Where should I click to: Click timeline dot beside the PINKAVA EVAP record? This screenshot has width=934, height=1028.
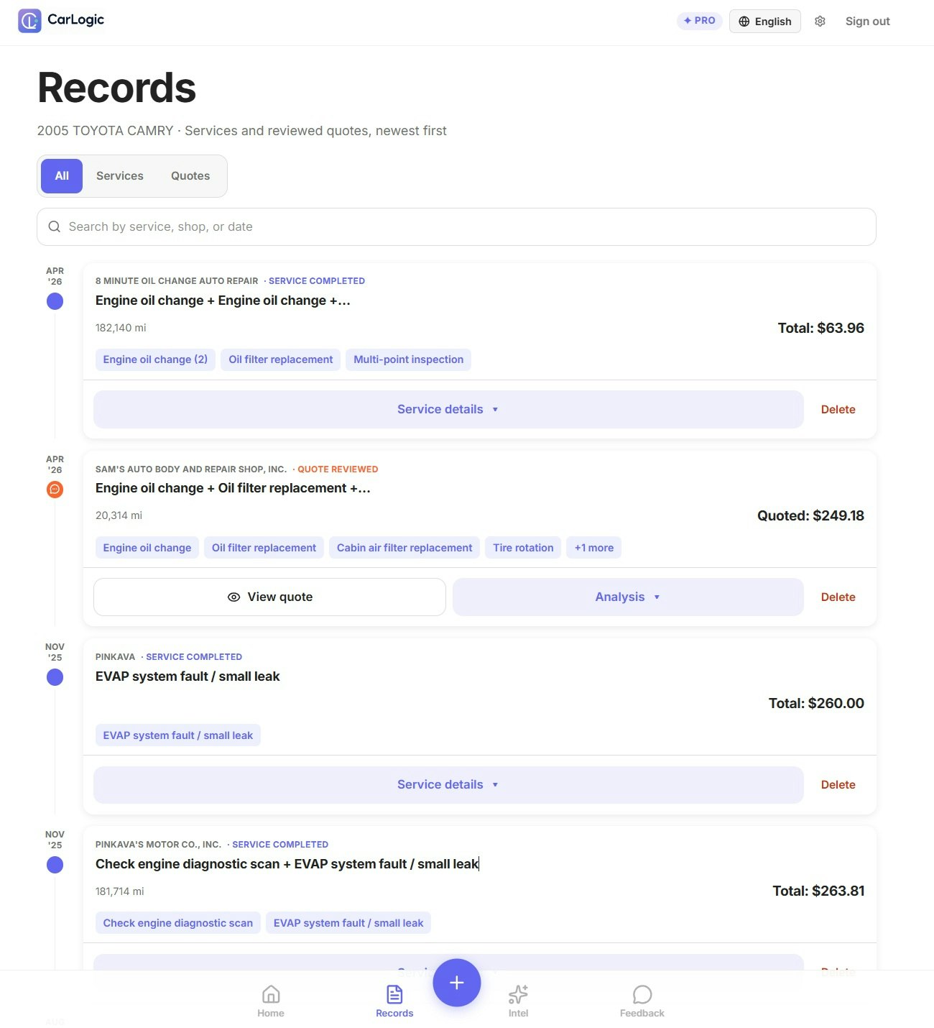pyautogui.click(x=55, y=677)
